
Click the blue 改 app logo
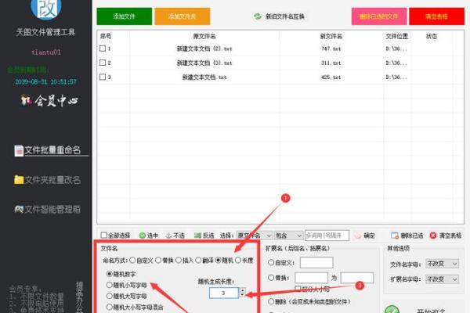point(46,8)
